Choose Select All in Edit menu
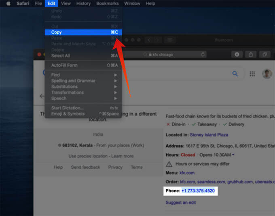The height and width of the screenshot is (216, 275). click(83, 56)
